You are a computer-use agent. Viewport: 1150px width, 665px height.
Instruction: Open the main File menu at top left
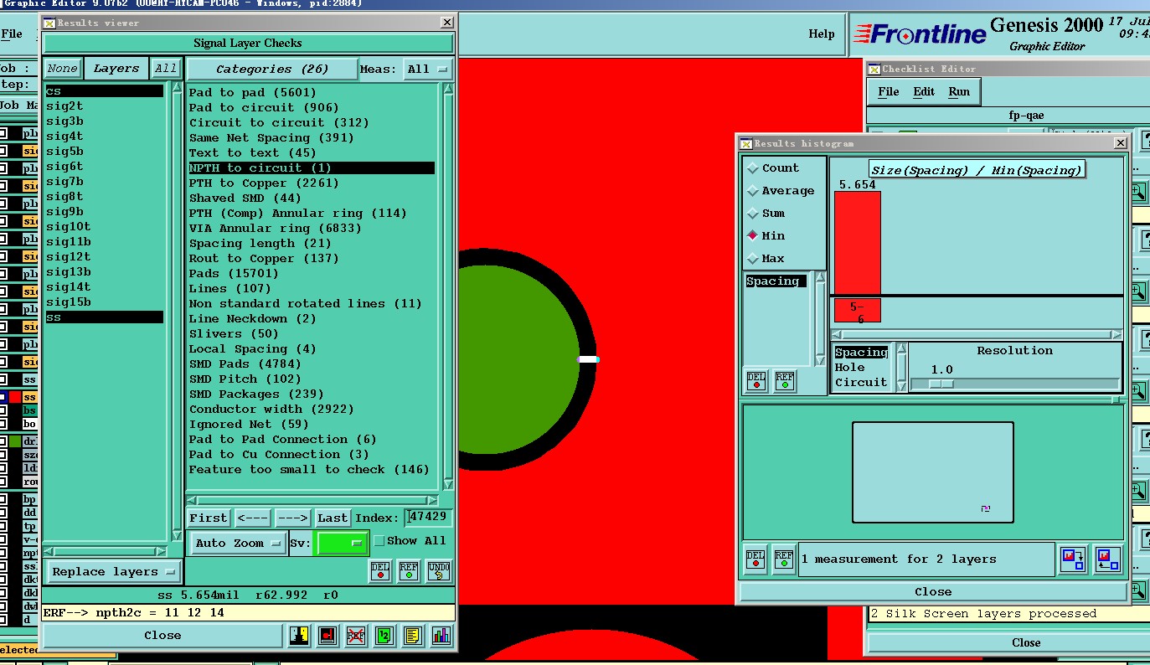tap(12, 34)
